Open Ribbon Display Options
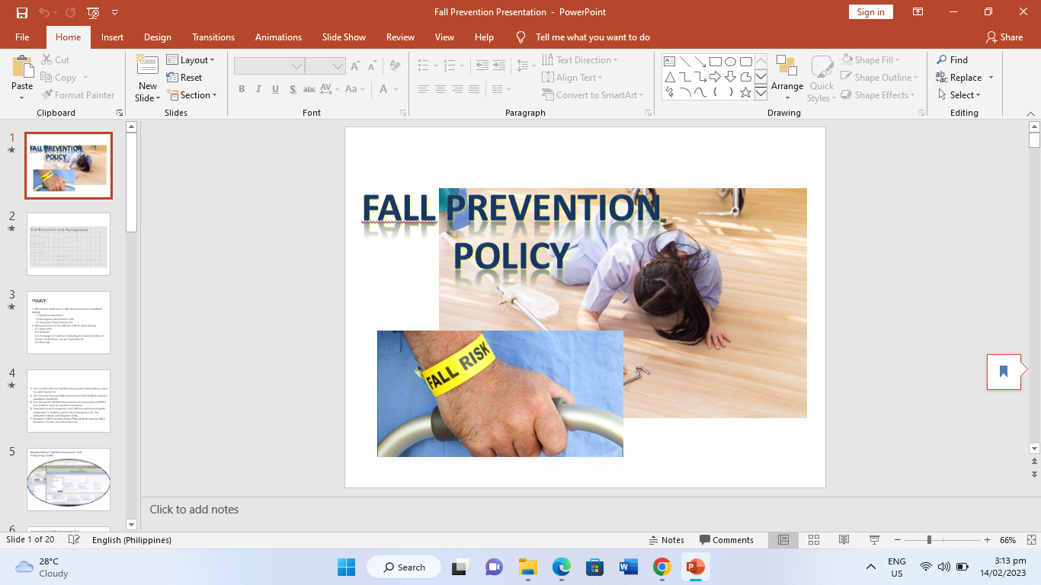Image resolution: width=1041 pixels, height=585 pixels. tap(918, 12)
